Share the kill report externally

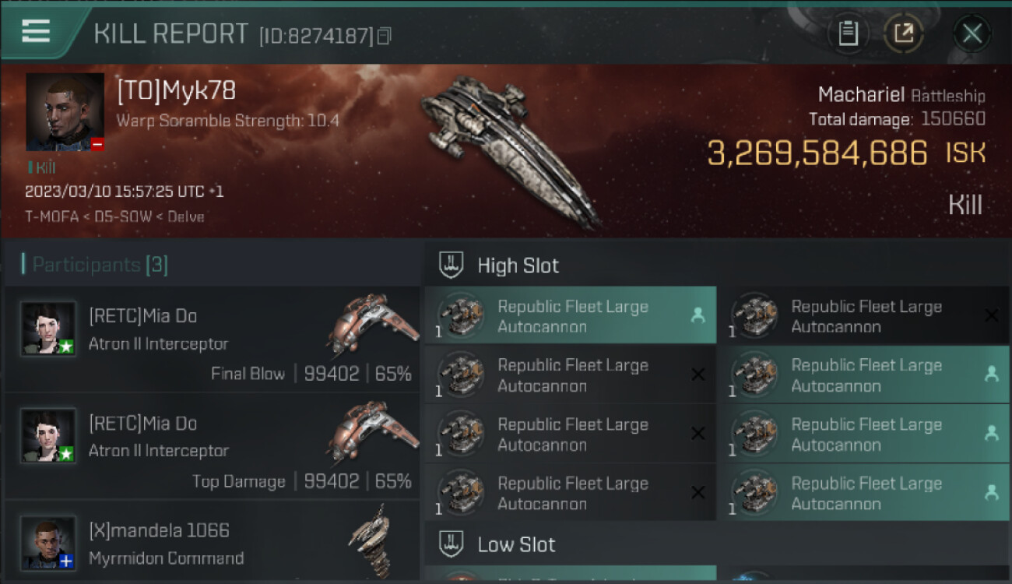904,33
